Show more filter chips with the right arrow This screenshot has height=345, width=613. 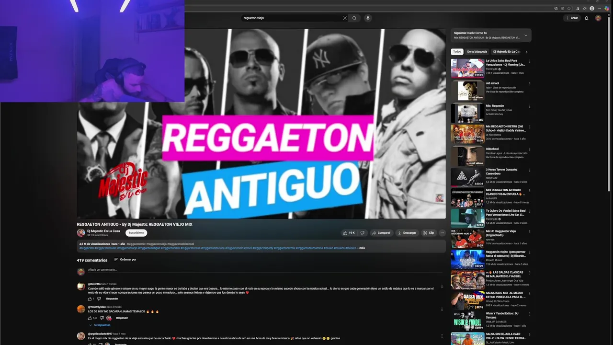click(526, 52)
